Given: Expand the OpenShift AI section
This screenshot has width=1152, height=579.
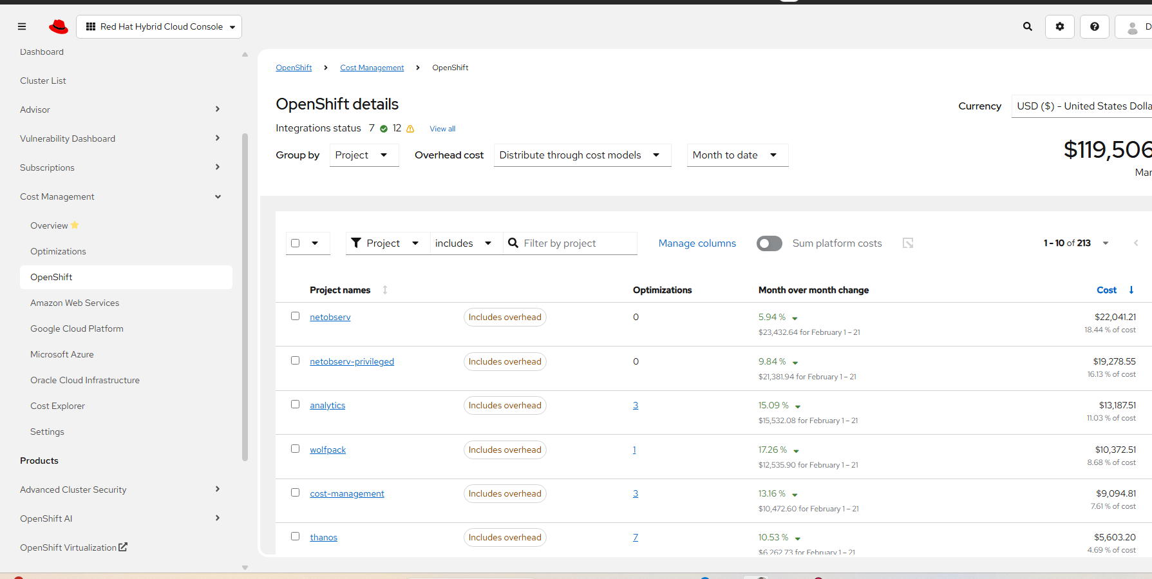Looking at the screenshot, I should [121, 518].
